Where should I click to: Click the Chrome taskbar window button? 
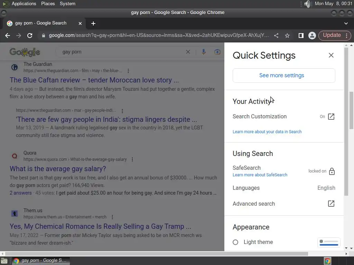pos(41,261)
